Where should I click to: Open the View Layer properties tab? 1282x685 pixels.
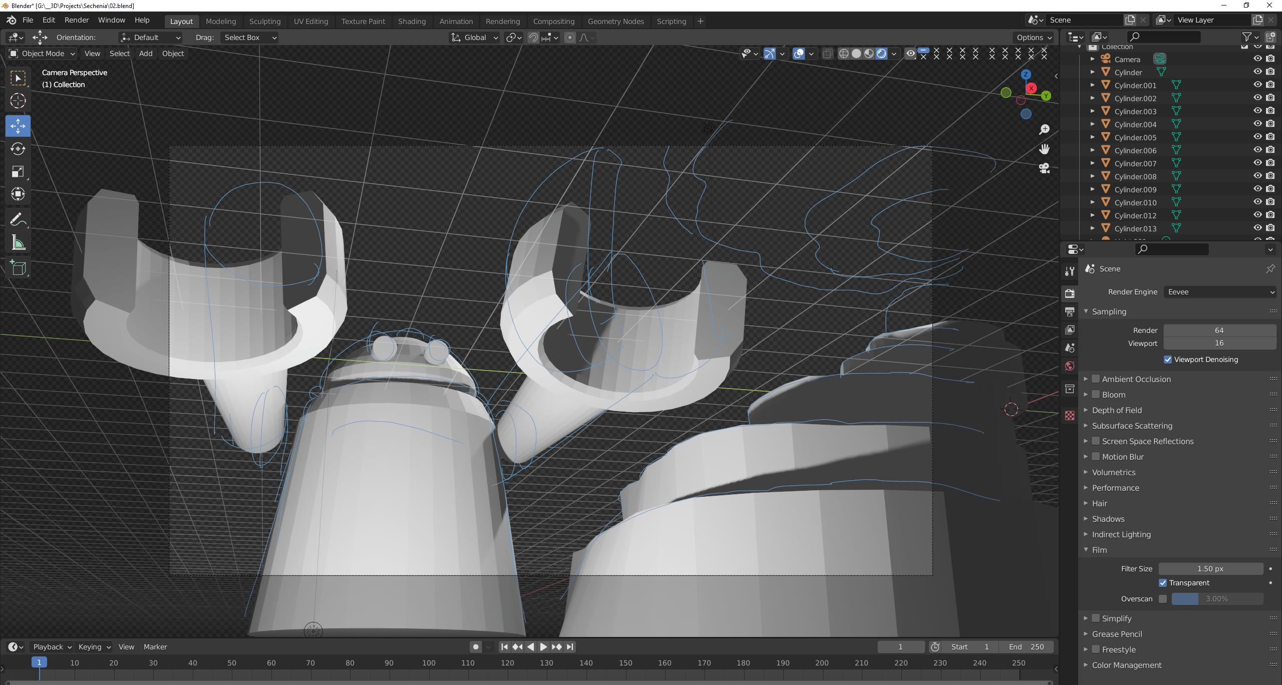coord(1070,329)
